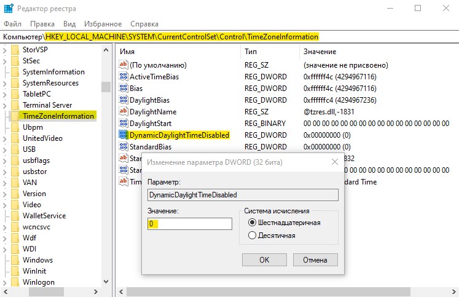Select the DaylightName string icon
Image resolution: width=459 pixels, height=297 pixels.
[124, 111]
